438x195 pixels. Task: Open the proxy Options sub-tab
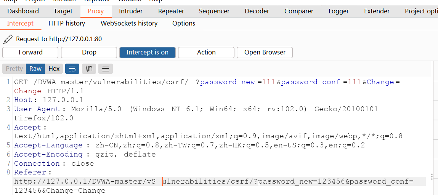(x=184, y=24)
